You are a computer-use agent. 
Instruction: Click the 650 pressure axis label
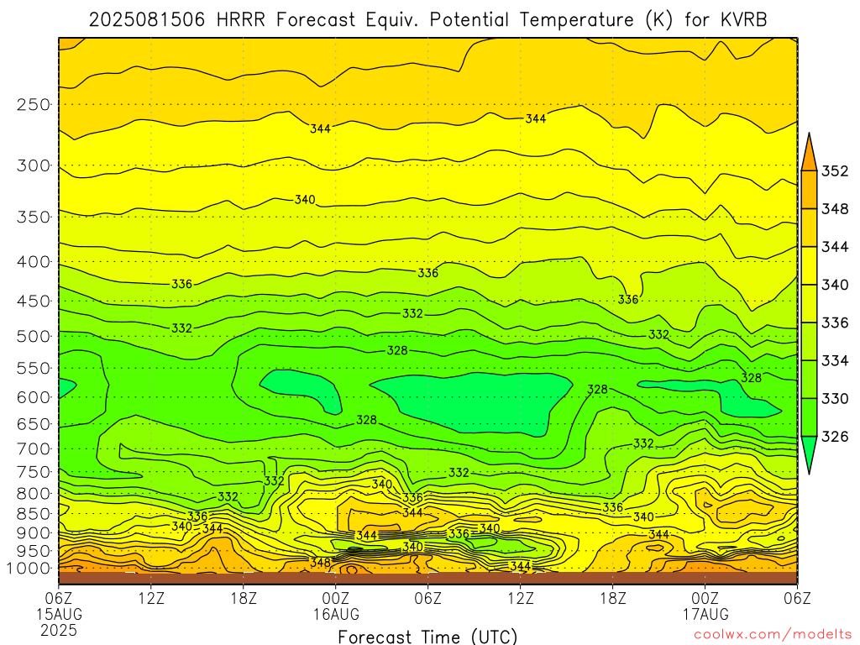(x=34, y=424)
